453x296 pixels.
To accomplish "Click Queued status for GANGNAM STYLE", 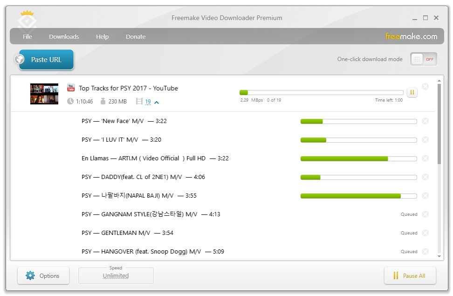I will coord(409,214).
